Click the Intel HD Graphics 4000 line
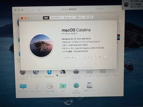Viewport: 143px width, 107px height. tap(83, 48)
